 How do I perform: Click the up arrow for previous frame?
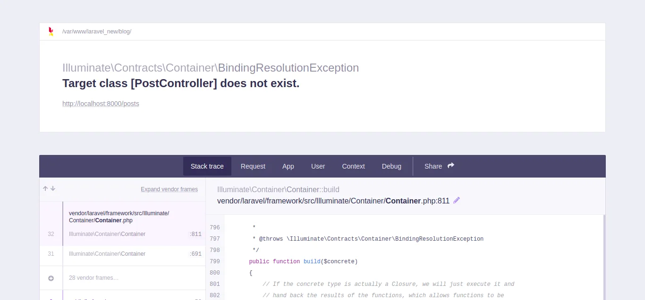point(45,188)
